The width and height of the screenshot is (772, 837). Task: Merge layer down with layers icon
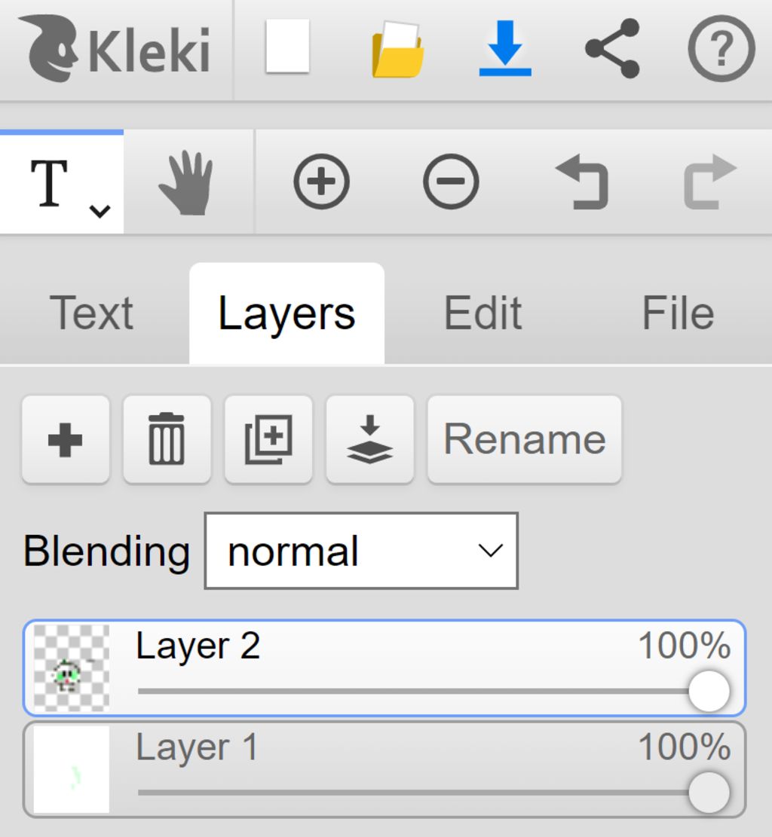coord(369,440)
